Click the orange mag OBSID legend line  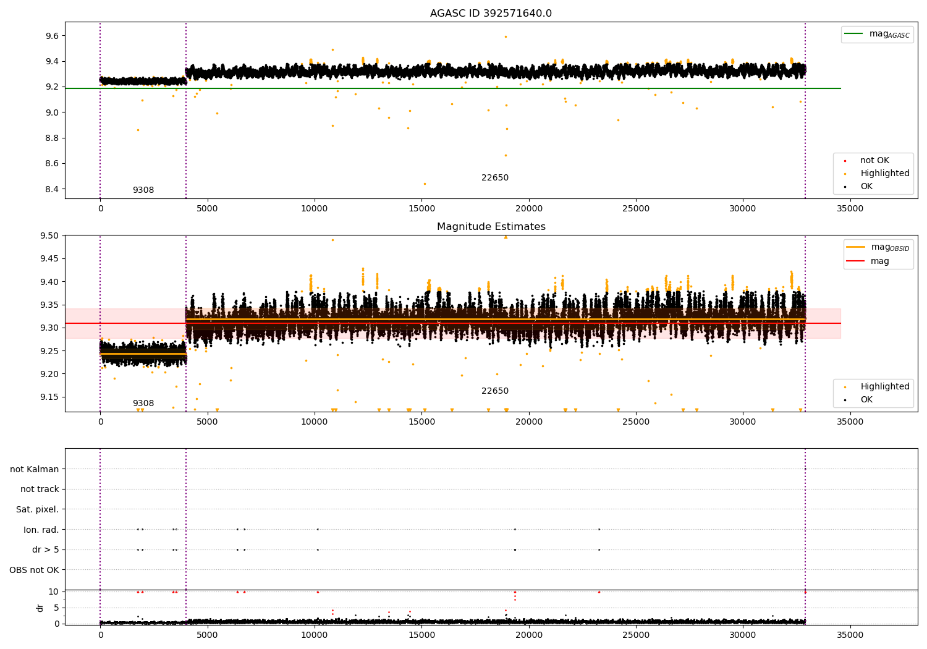pyautogui.click(x=855, y=247)
